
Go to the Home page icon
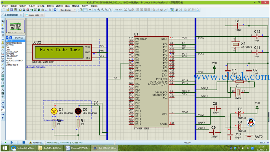click(x=20, y=10)
